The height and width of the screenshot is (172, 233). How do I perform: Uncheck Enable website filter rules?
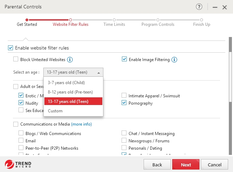10,48
